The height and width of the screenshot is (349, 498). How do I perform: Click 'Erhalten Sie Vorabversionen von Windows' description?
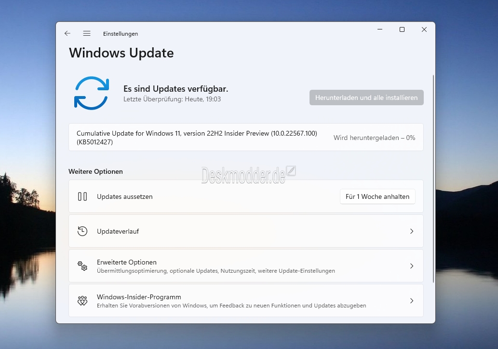pyautogui.click(x=231, y=306)
